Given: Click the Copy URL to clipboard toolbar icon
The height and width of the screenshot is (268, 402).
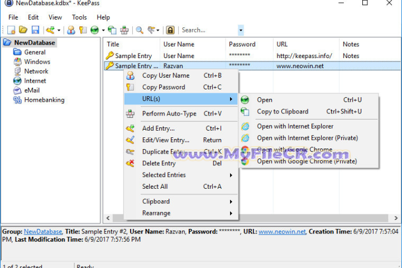Looking at the screenshot, I should tap(112, 30).
